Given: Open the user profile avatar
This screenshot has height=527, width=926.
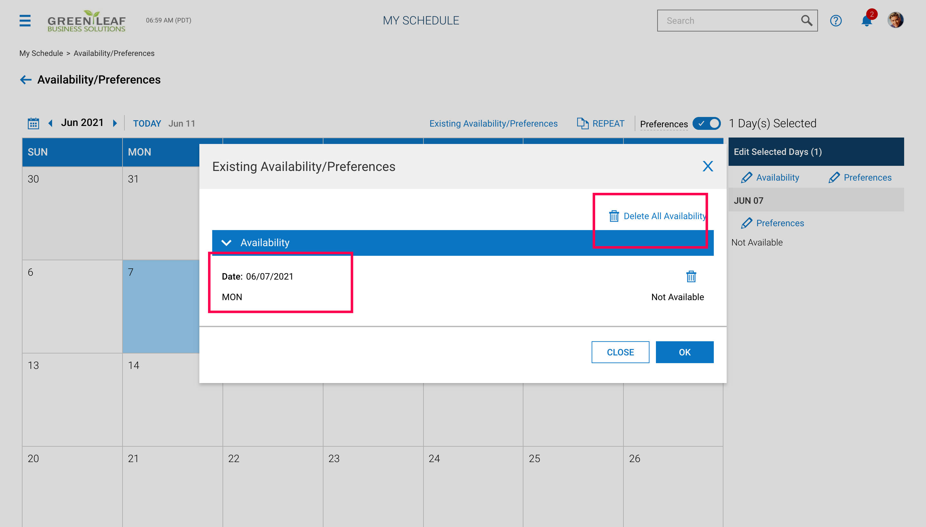Looking at the screenshot, I should tap(895, 20).
